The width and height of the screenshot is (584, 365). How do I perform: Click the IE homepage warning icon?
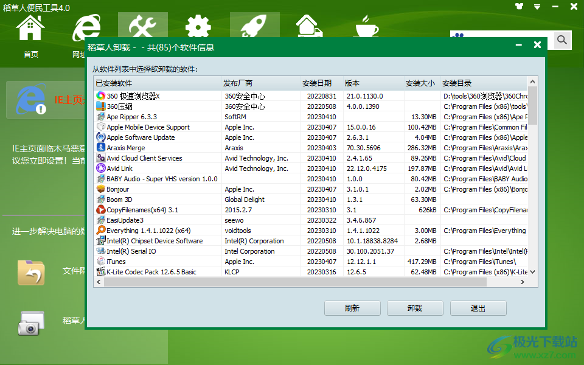[x=31, y=99]
